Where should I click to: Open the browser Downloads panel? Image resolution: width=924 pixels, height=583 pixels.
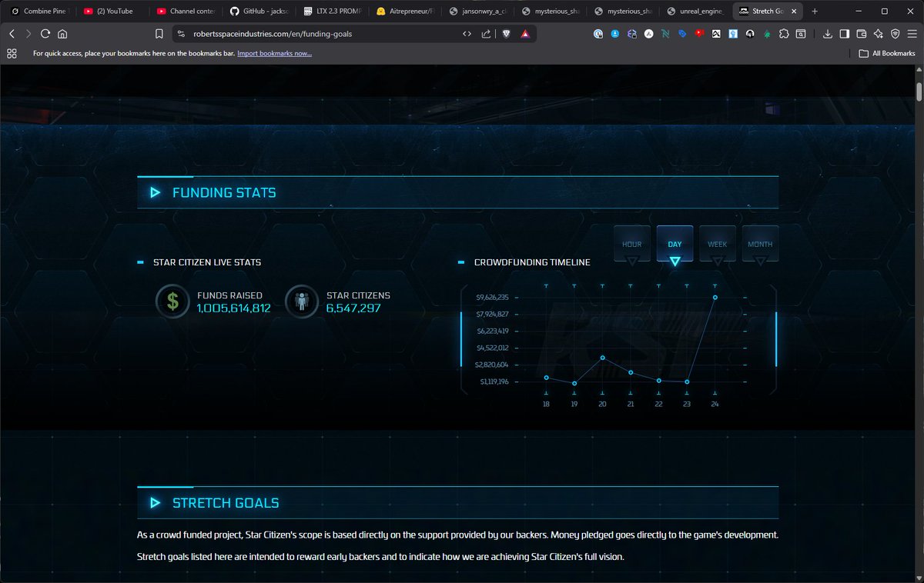(x=827, y=34)
